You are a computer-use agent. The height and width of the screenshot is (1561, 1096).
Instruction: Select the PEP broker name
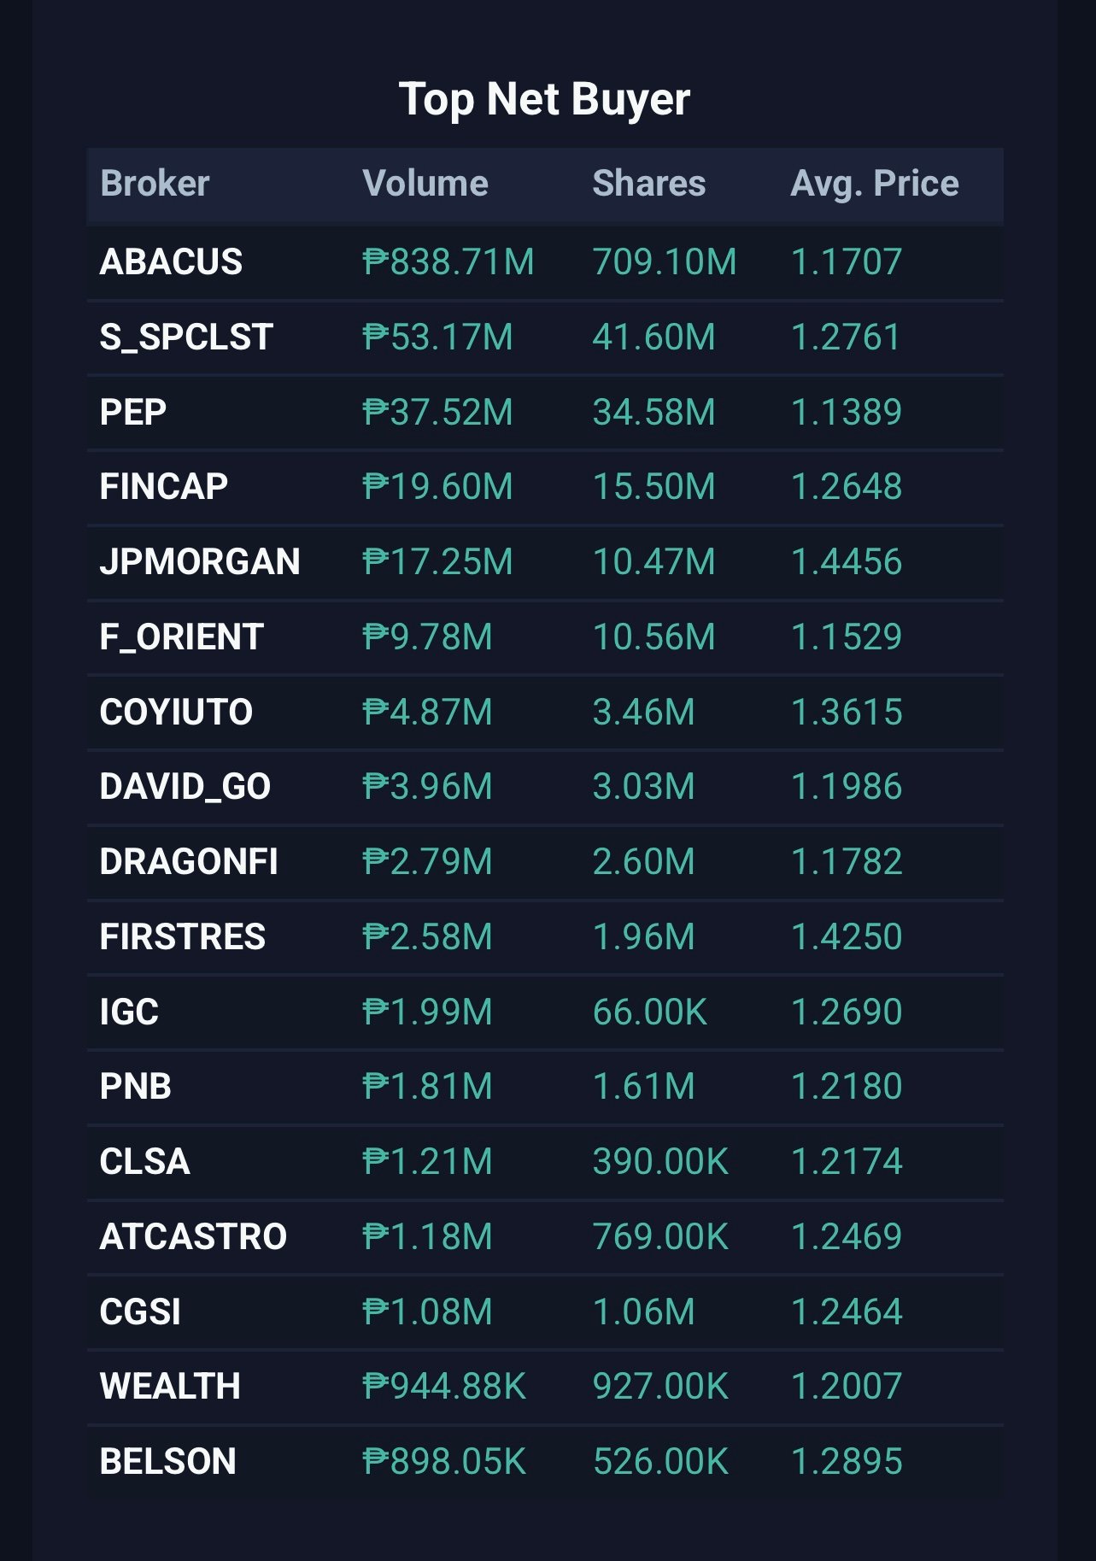(133, 413)
